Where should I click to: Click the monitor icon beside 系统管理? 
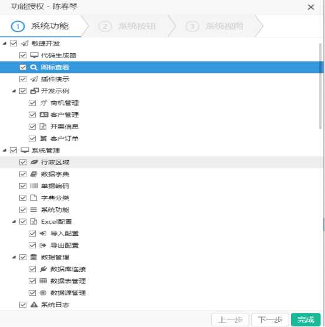coord(25,150)
